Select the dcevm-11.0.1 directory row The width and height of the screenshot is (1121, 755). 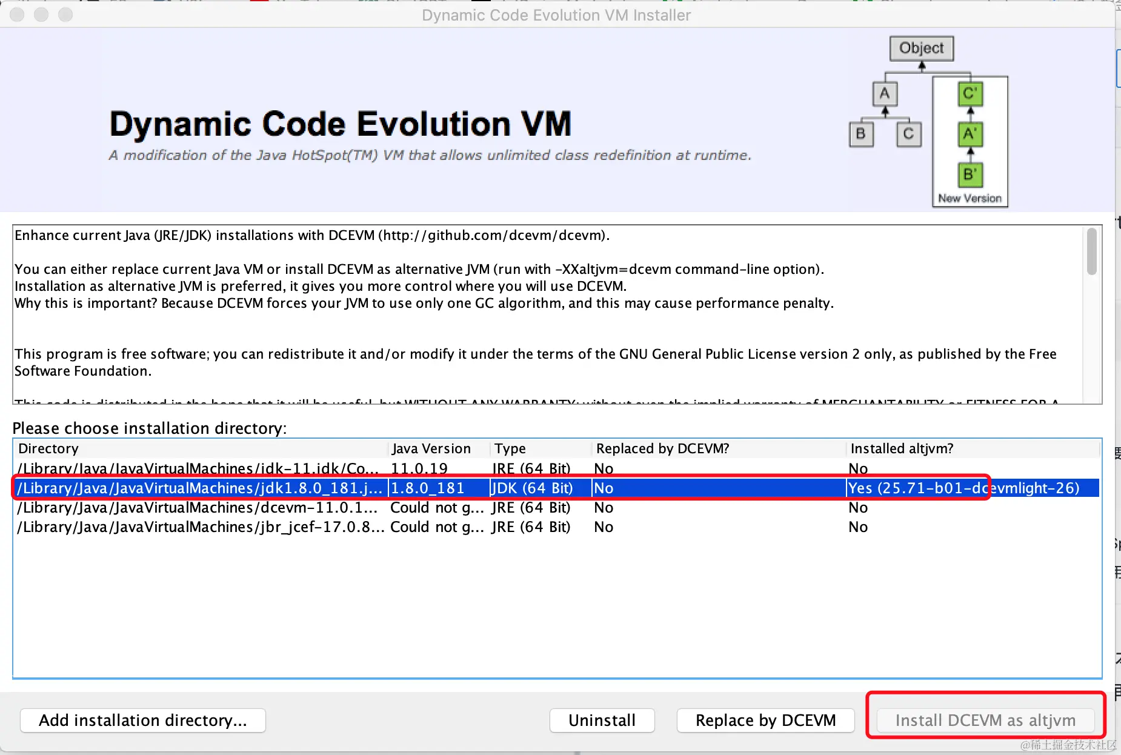pos(556,507)
